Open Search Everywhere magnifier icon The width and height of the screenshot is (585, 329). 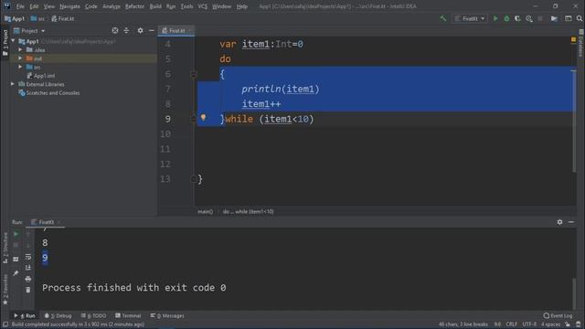coord(580,18)
